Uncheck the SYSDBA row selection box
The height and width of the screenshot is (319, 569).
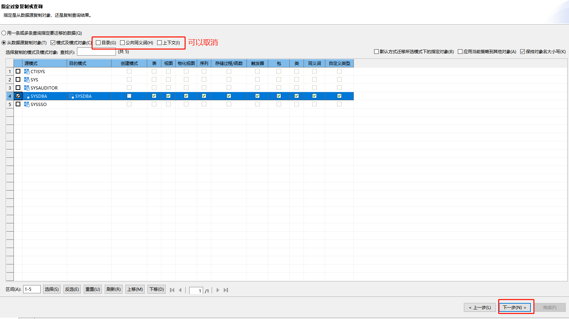point(18,96)
